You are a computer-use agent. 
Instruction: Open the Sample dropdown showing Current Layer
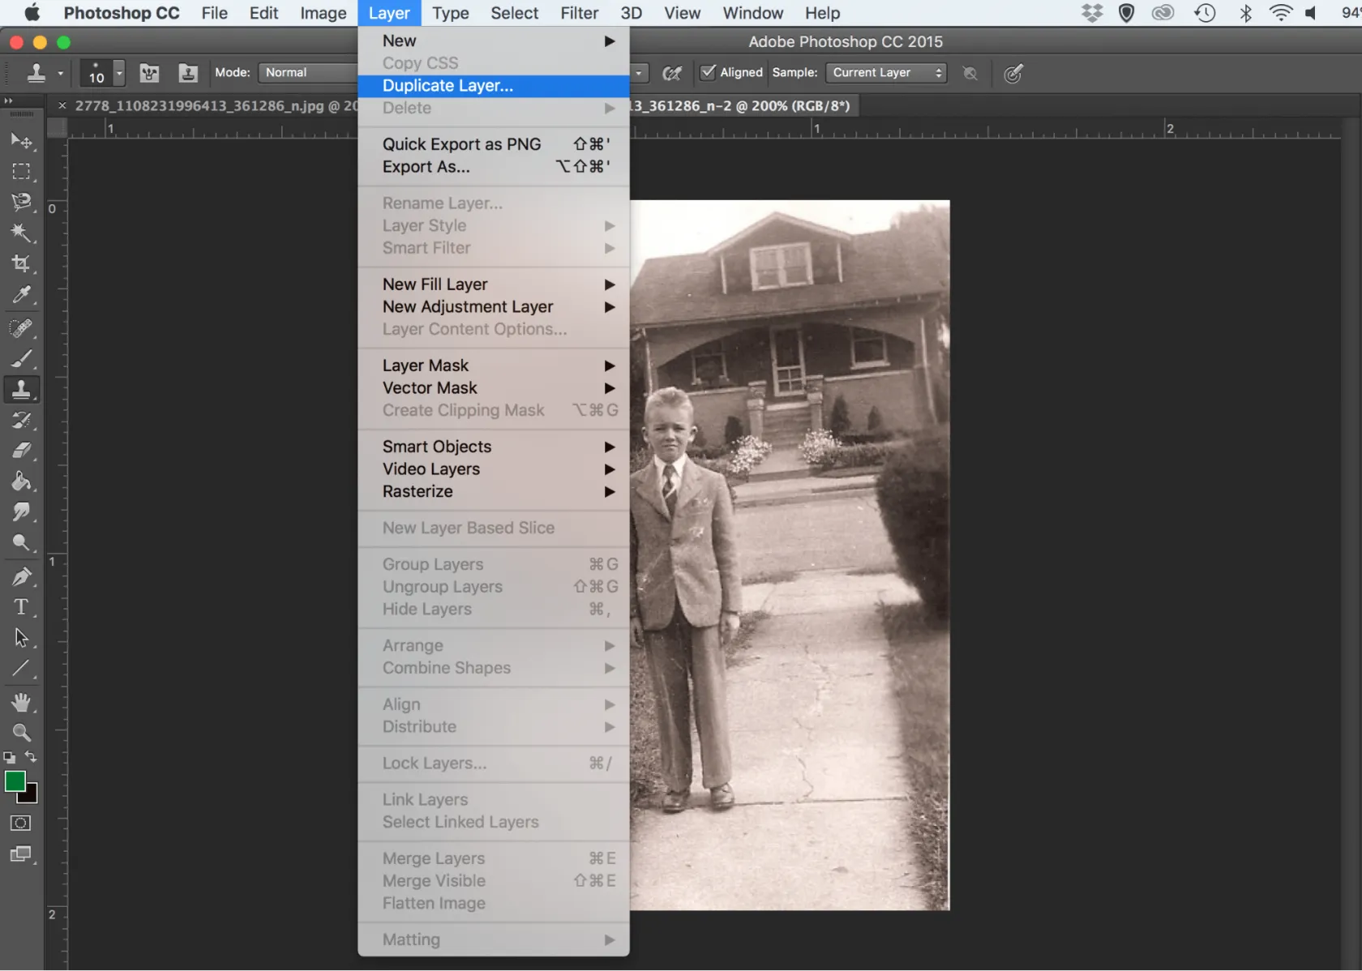pyautogui.click(x=886, y=73)
